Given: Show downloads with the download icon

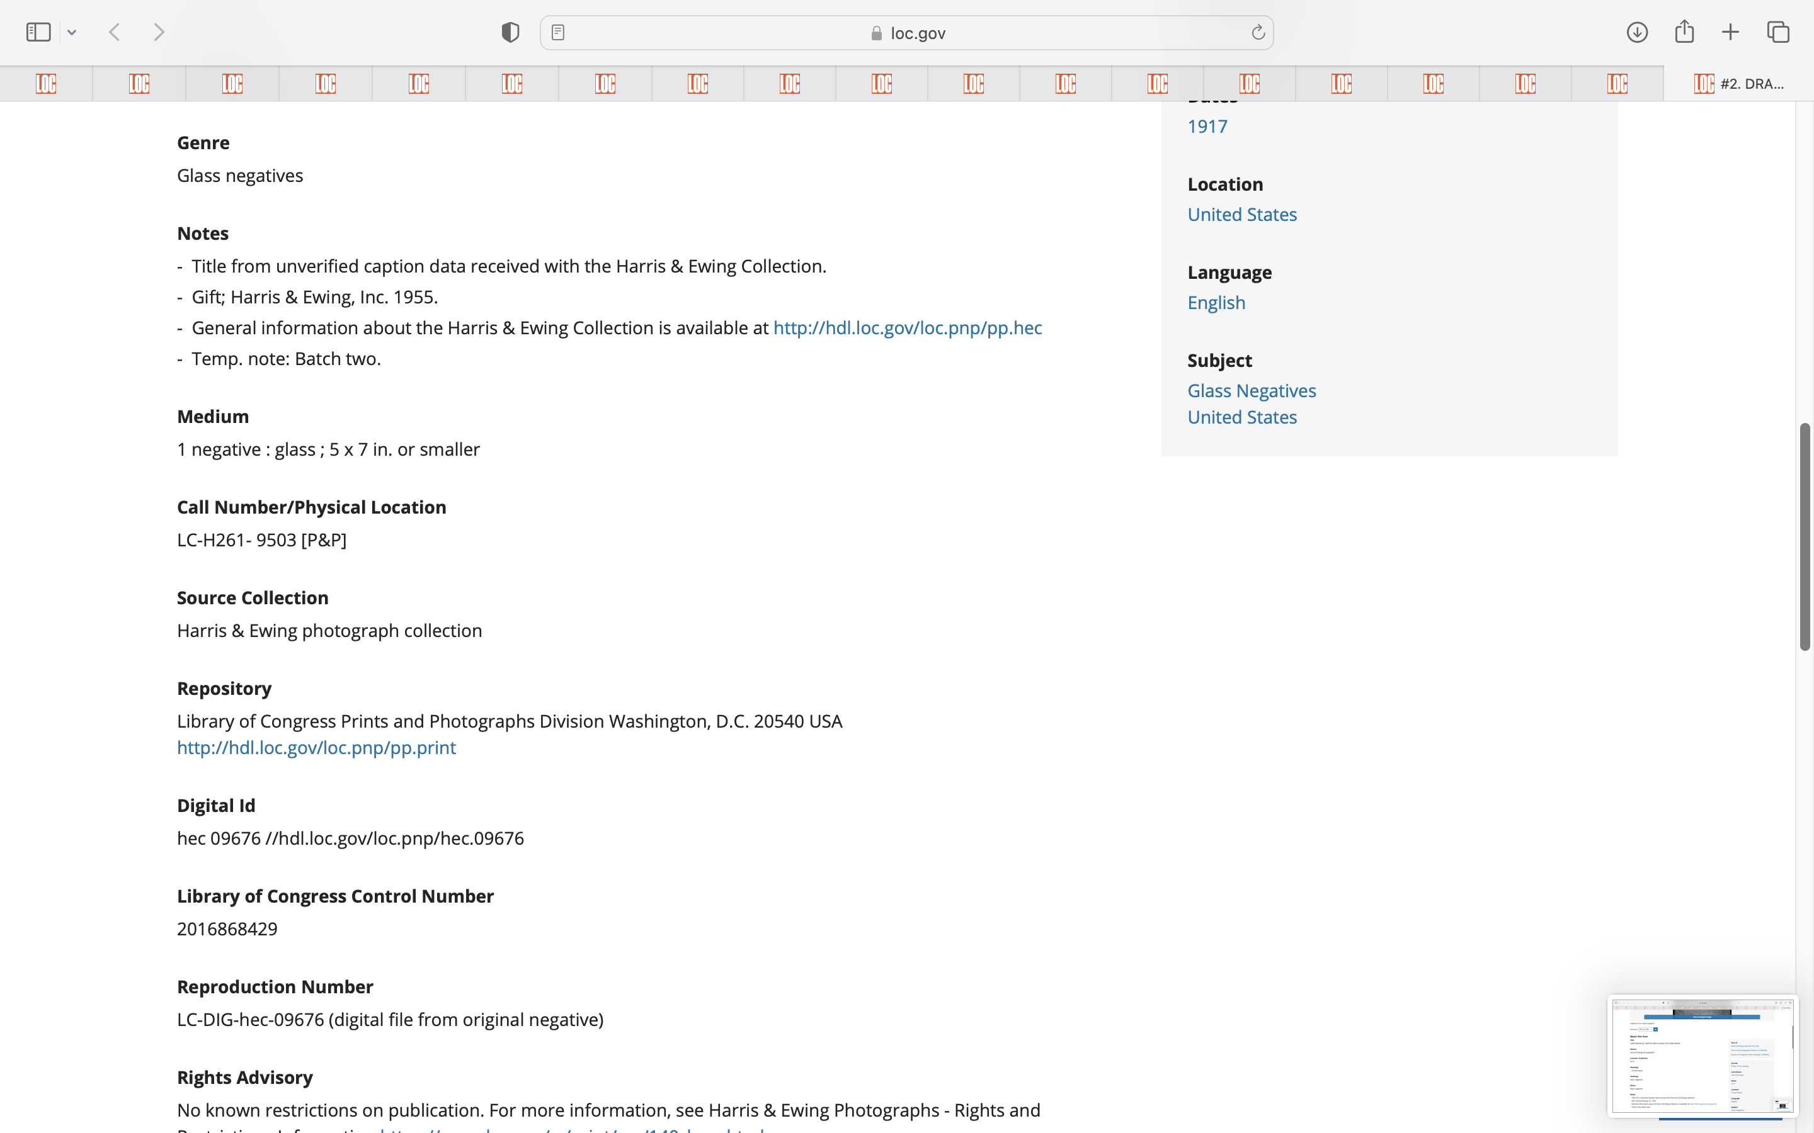Looking at the screenshot, I should point(1636,32).
